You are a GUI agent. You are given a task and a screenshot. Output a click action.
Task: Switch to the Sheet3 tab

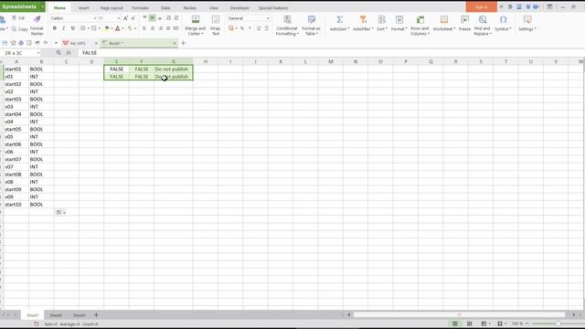(x=80, y=315)
